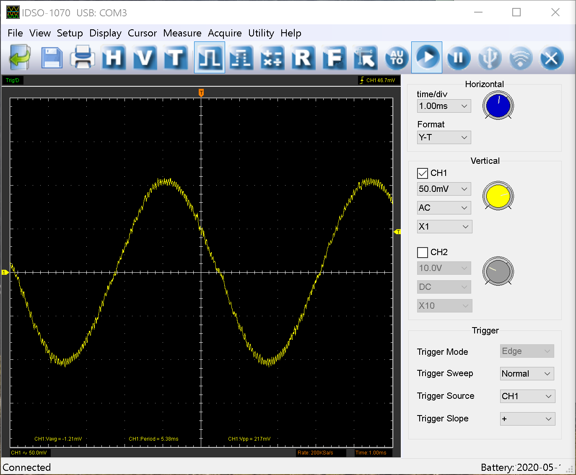576x475 pixels.
Task: Click the R reference toolbar button
Action: [303, 57]
